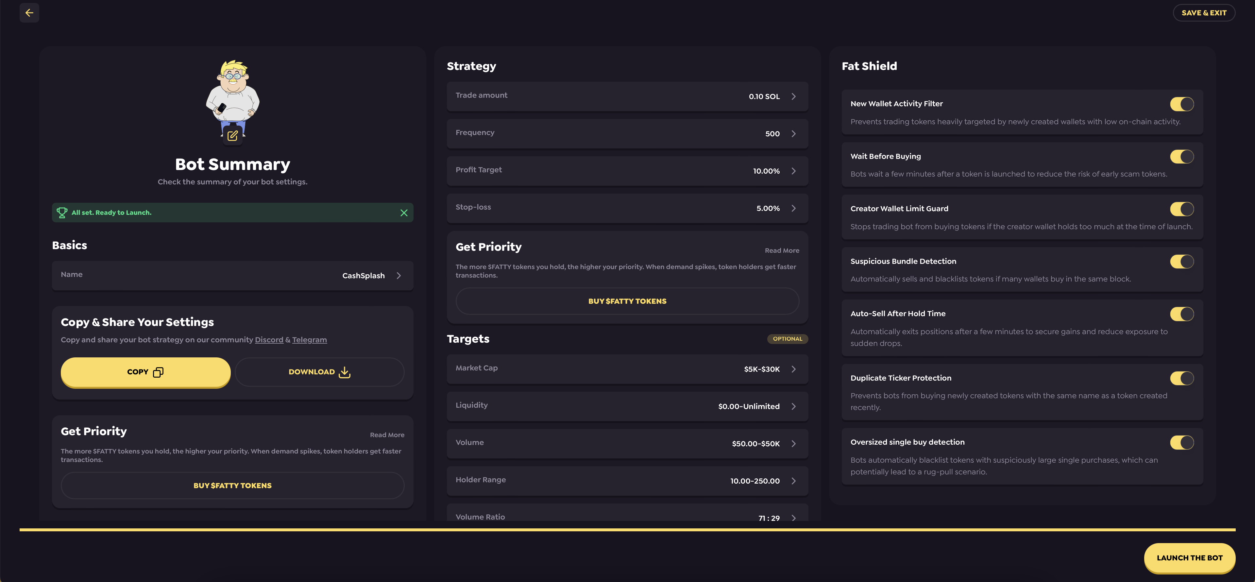
Task: Open Trade amount setting chevron
Action: 793,96
